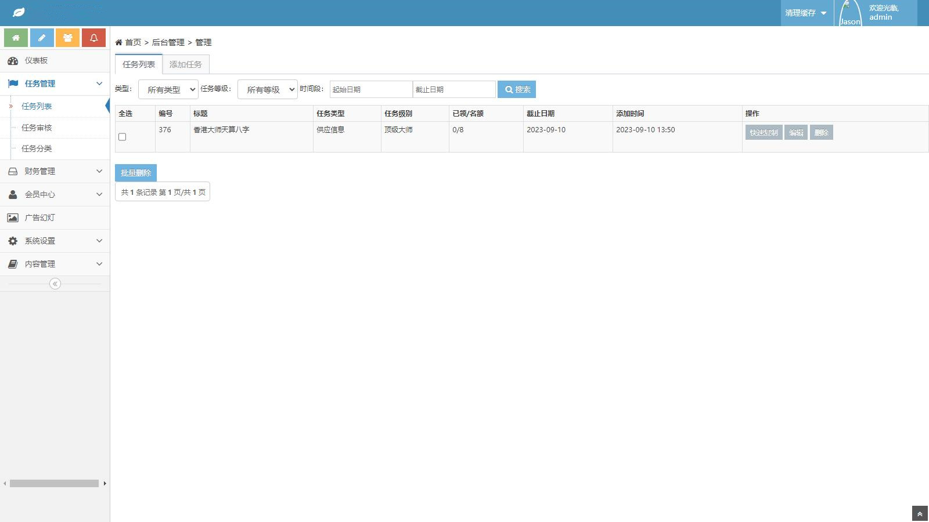929x522 pixels.
Task: Click the flag icon beside 任务管理
Action: 13,84
